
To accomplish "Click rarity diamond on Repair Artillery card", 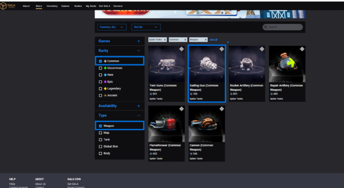I will coord(302,49).
